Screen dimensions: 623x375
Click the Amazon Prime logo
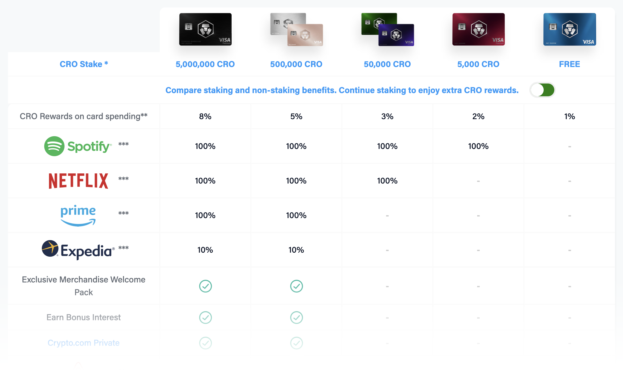click(x=78, y=215)
